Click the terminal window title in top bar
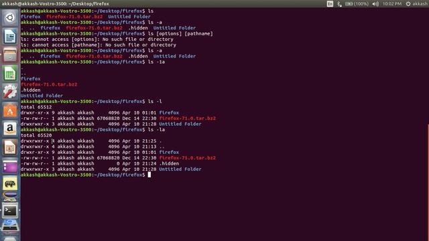 (x=55, y=4)
